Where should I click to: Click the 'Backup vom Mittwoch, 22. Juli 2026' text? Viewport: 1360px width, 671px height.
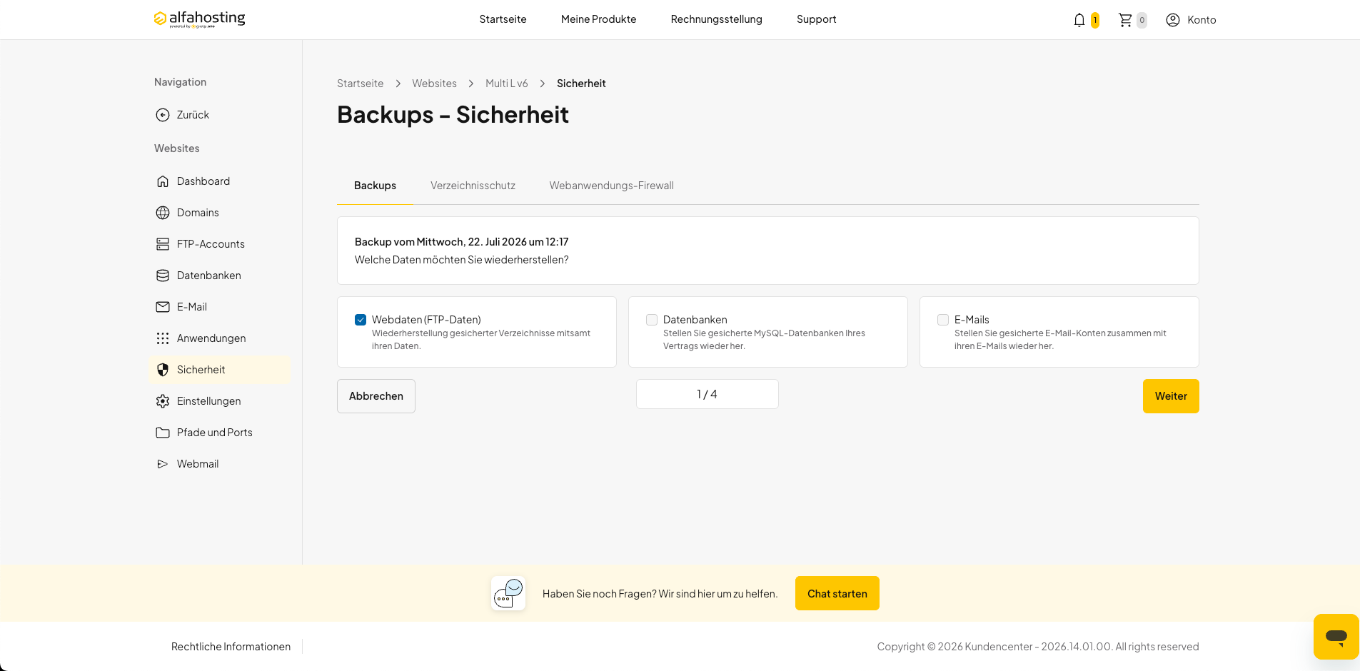[461, 242]
